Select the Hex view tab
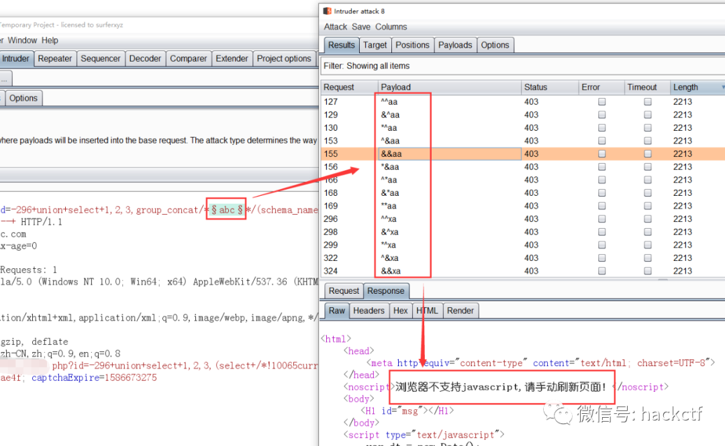The height and width of the screenshot is (446, 725). (400, 311)
